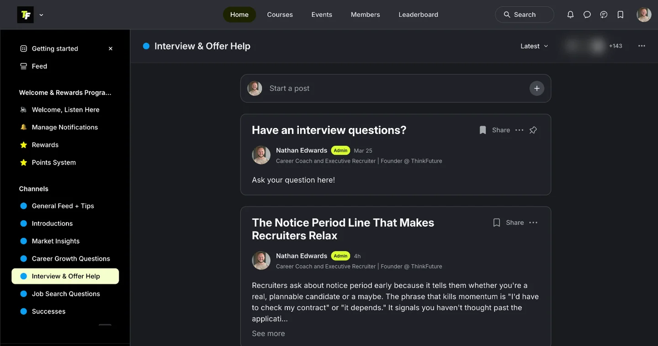Switch to the Home tab
Viewport: 658px width, 346px height.
[x=239, y=15]
